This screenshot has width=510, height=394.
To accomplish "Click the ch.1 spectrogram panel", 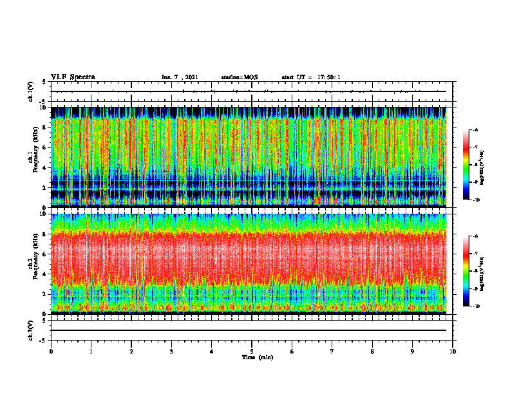I will [249, 157].
